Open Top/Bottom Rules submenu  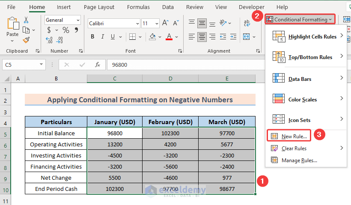306,57
